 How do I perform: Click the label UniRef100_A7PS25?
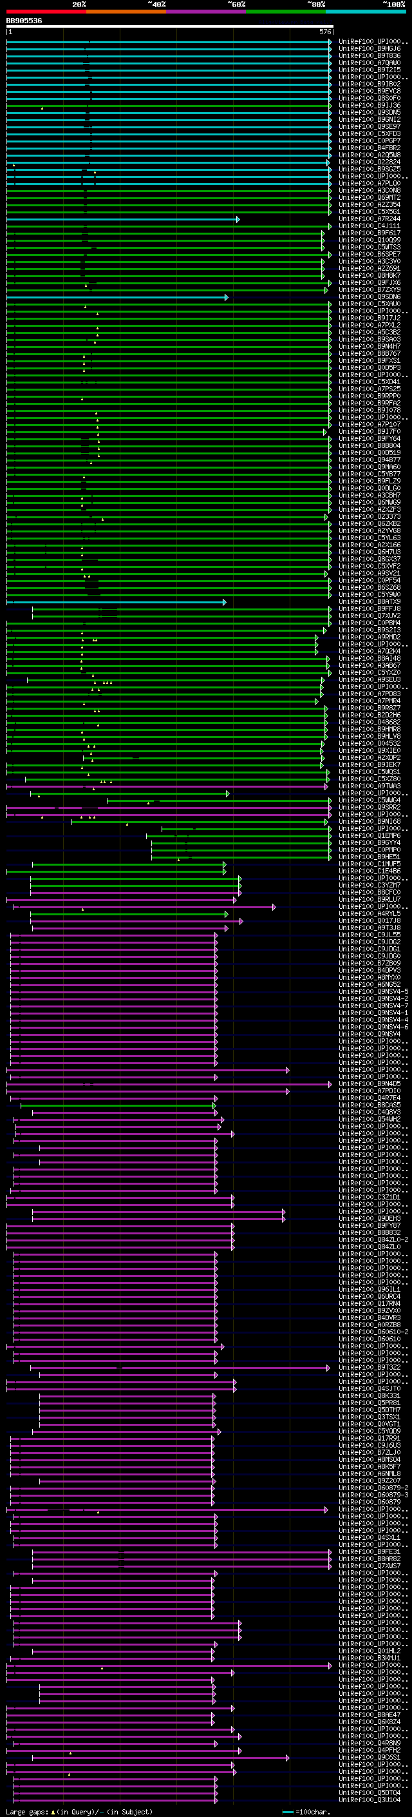(370, 389)
